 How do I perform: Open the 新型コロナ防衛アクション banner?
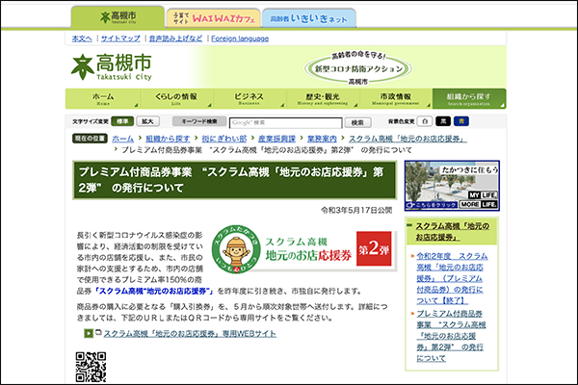pyautogui.click(x=358, y=68)
